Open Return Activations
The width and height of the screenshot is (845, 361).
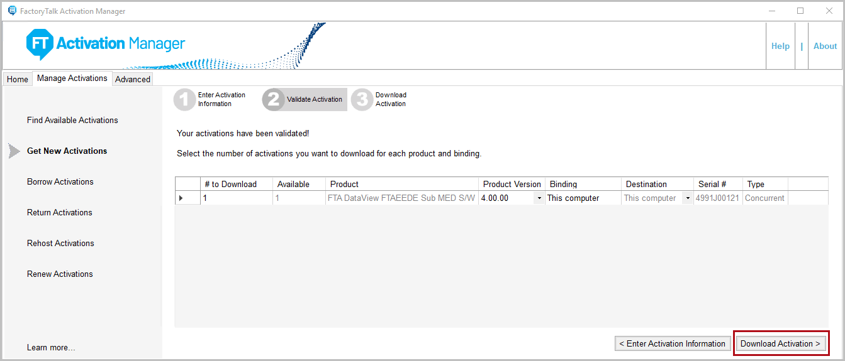tap(60, 212)
